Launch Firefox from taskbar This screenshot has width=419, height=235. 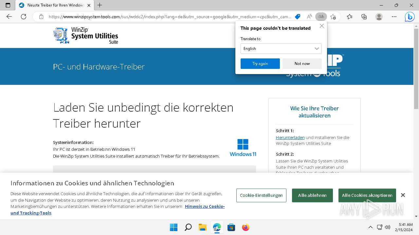click(246, 227)
